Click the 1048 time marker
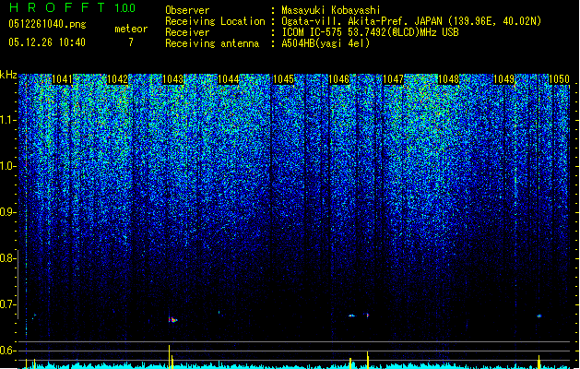The width and height of the screenshot is (580, 369). (449, 79)
